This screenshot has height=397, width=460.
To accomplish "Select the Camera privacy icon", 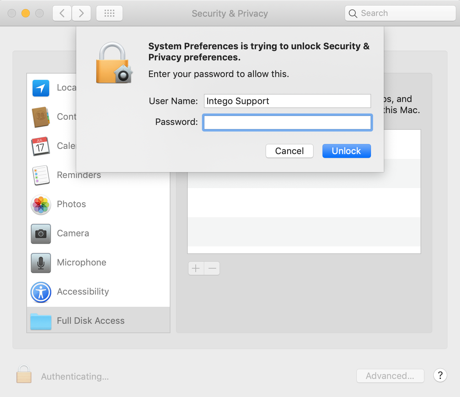I will point(41,234).
